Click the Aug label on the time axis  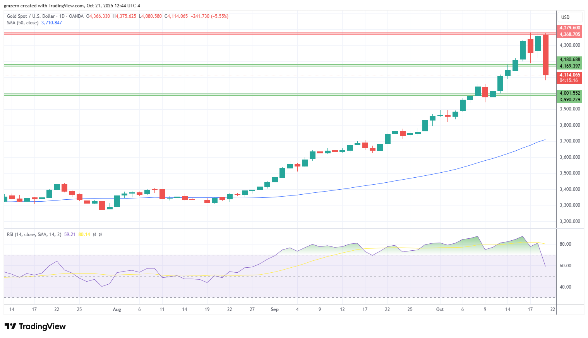117,309
